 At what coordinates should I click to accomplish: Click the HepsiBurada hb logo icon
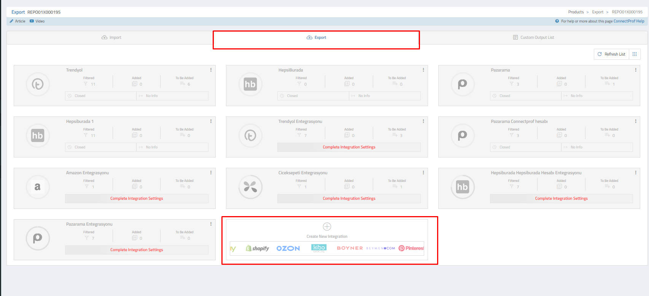250,84
